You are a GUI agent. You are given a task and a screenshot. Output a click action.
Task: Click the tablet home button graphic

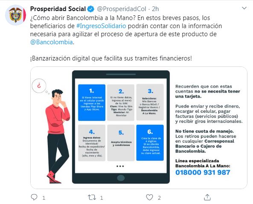tap(121, 178)
